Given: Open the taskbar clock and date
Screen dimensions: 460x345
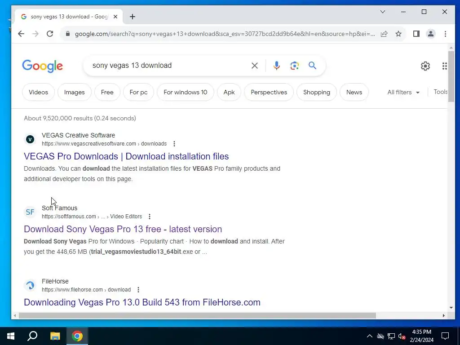Looking at the screenshot, I should (421, 336).
